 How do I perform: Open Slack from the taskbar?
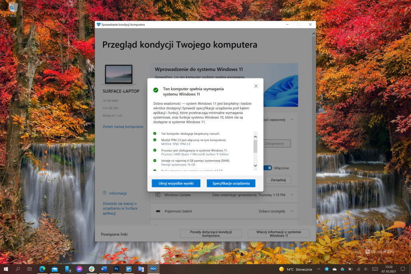92,269
